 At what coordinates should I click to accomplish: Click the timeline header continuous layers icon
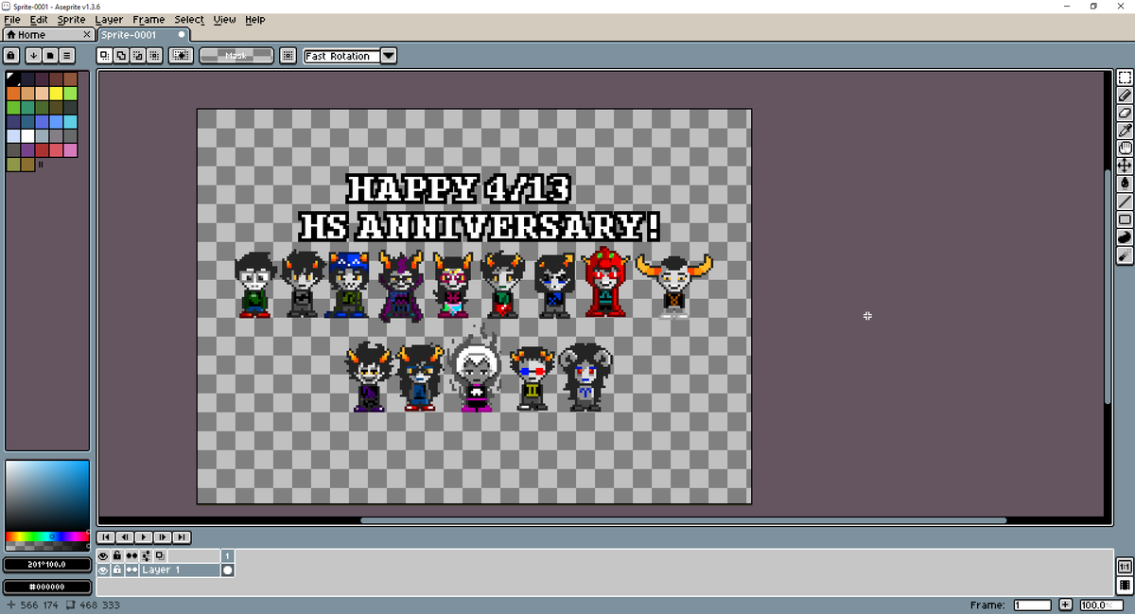133,555
